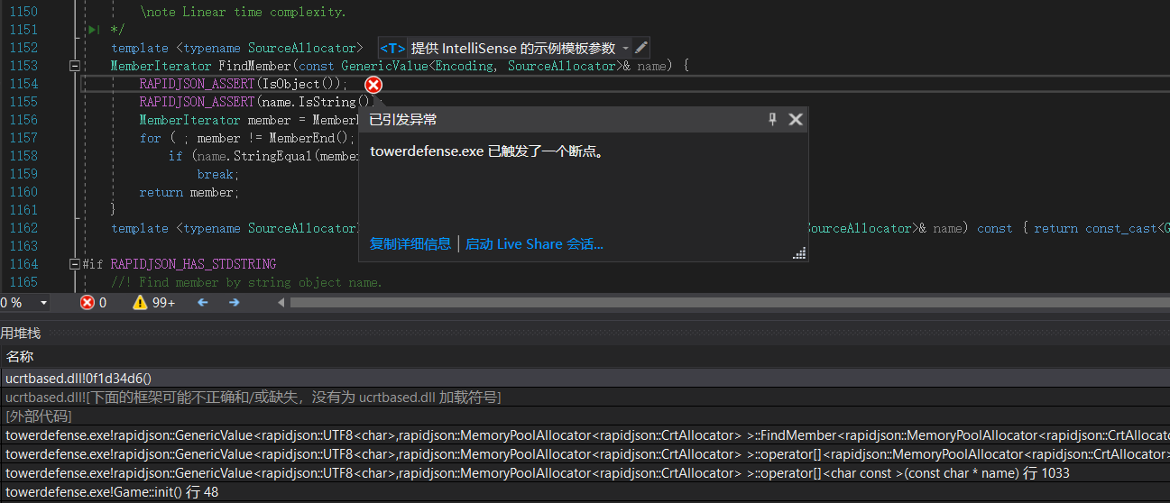Image resolution: width=1170 pixels, height=503 pixels.
Task: Select the ucrtbased.dll!0f1d34d6() call stack row
Action: [x=585, y=379]
